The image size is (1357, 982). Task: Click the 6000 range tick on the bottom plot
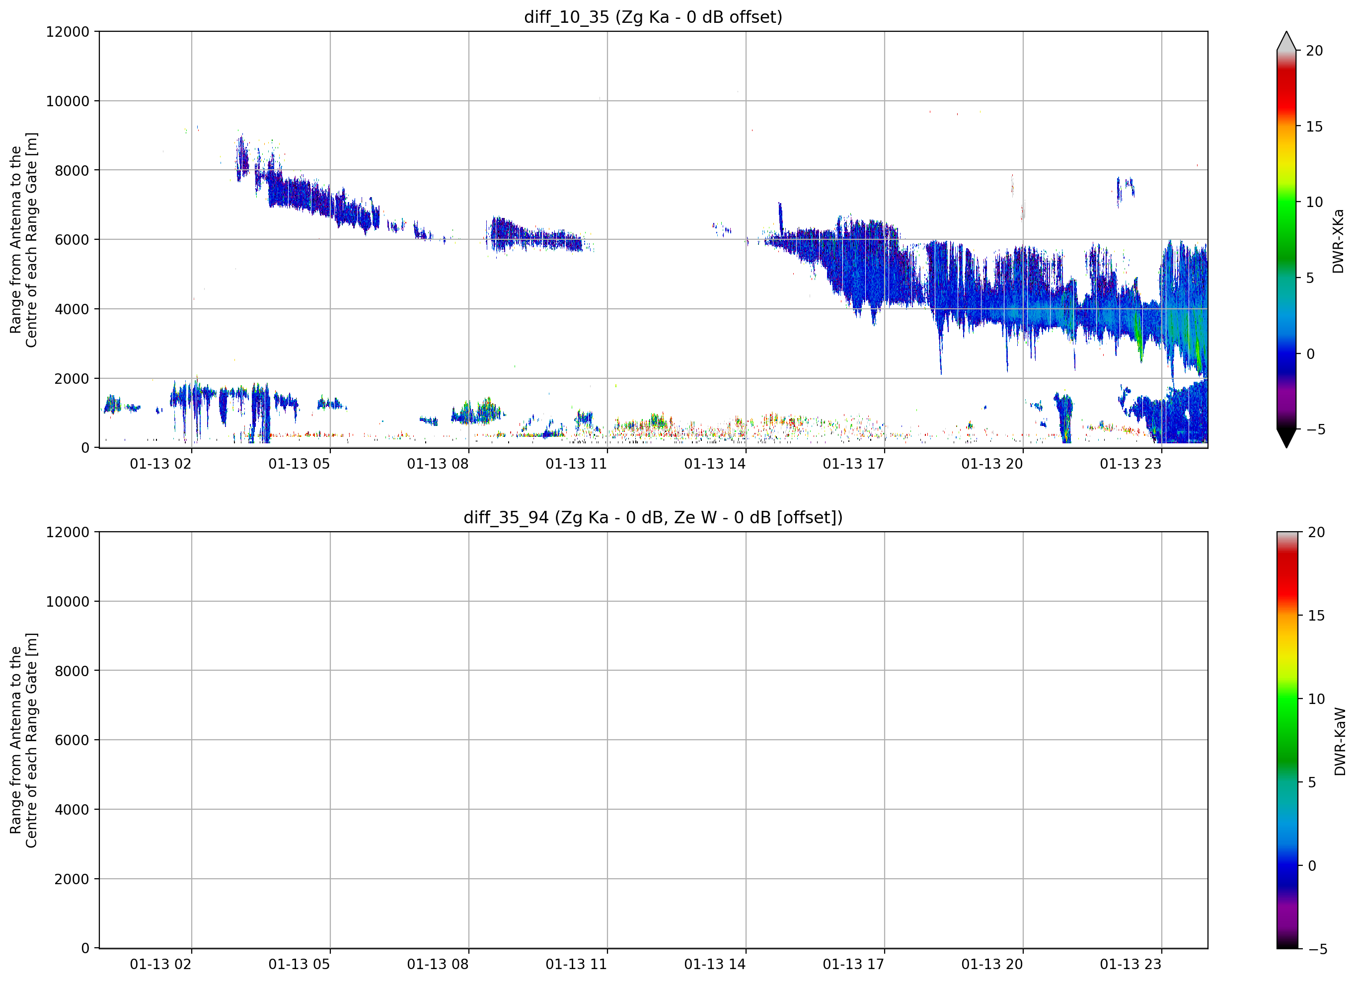tap(72, 740)
